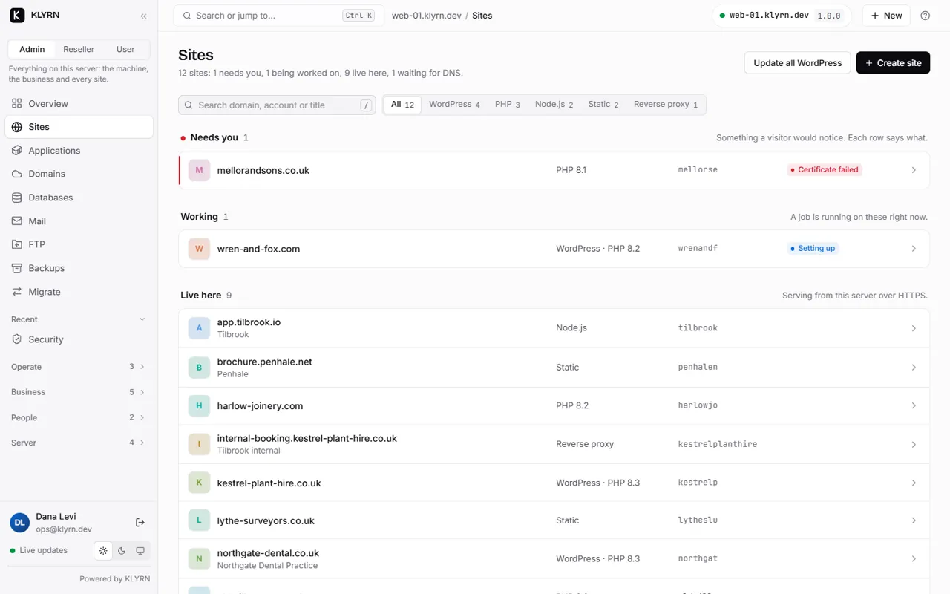This screenshot has width=950, height=594.
Task: Click the Certificate failed status badge
Action: pos(825,170)
